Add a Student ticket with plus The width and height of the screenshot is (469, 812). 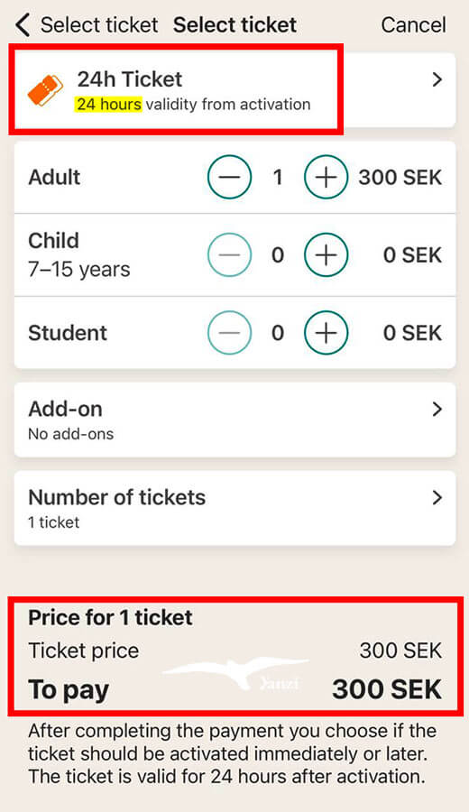(326, 332)
